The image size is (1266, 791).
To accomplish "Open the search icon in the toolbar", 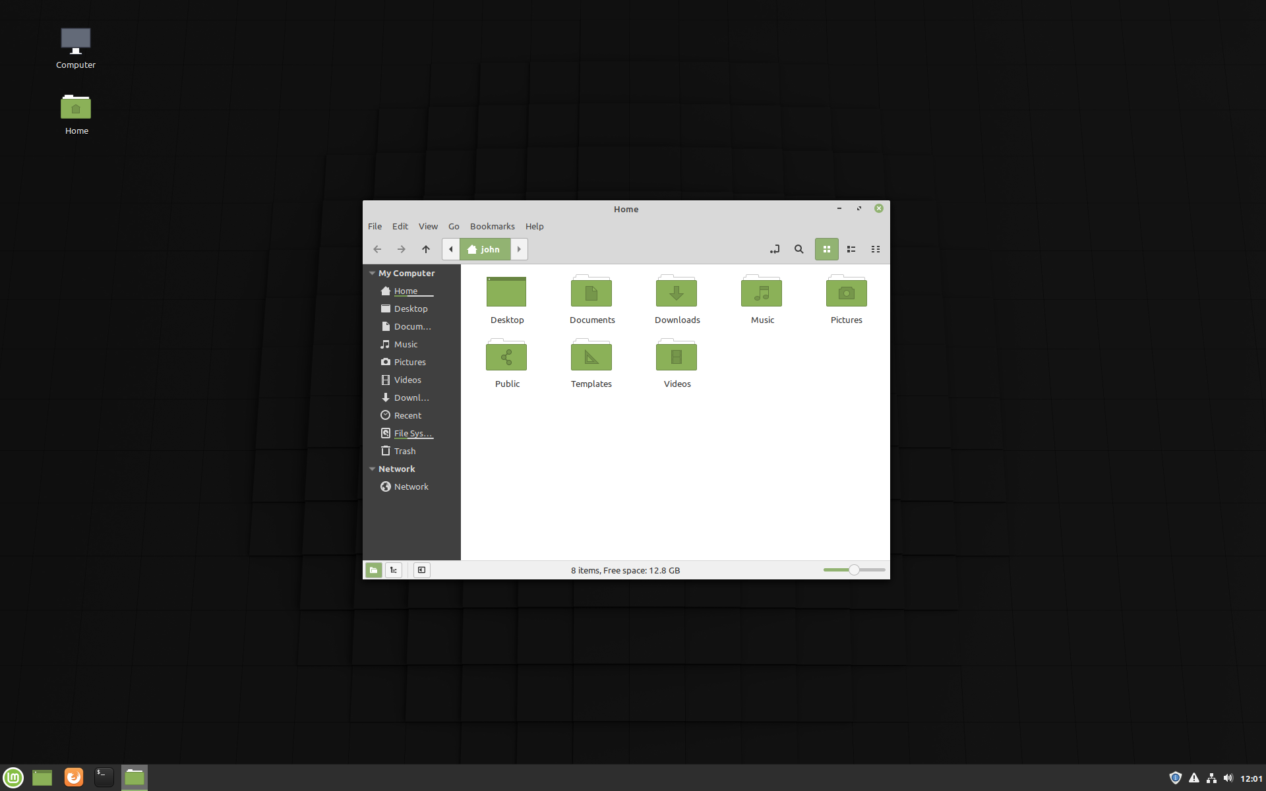I will click(x=799, y=249).
